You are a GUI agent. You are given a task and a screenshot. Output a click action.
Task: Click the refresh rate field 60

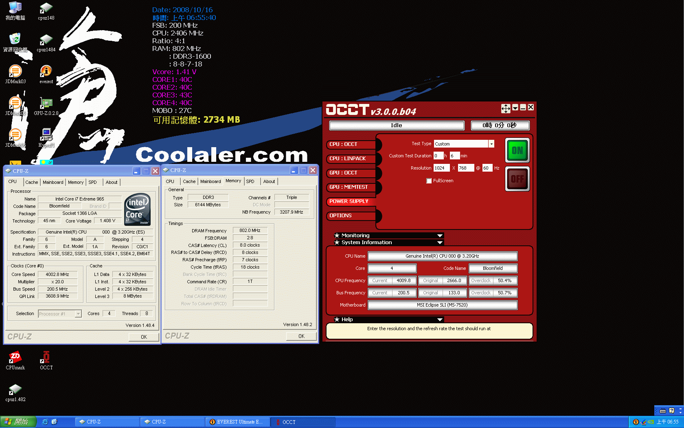487,168
